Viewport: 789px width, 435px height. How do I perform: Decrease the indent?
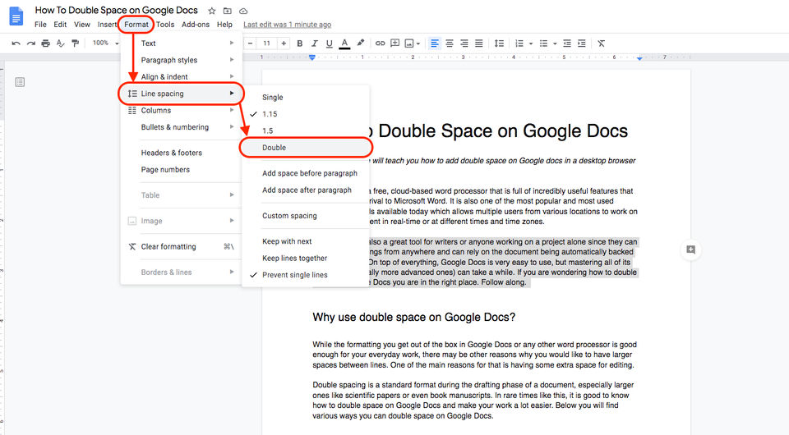(x=567, y=43)
